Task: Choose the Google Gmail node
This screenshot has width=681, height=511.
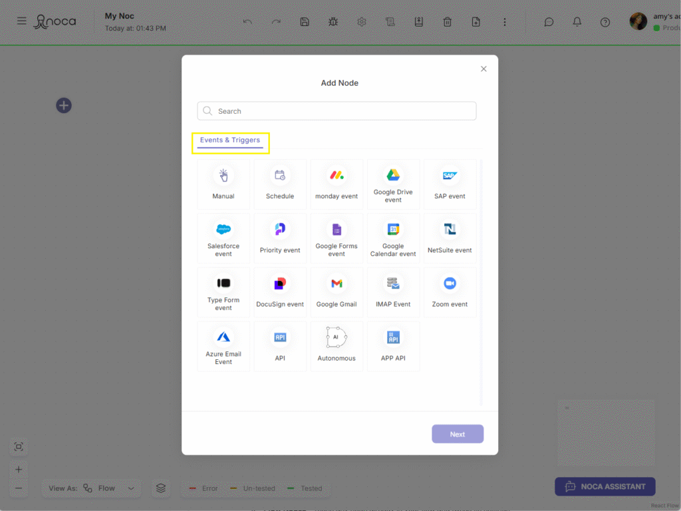Action: [x=337, y=293]
